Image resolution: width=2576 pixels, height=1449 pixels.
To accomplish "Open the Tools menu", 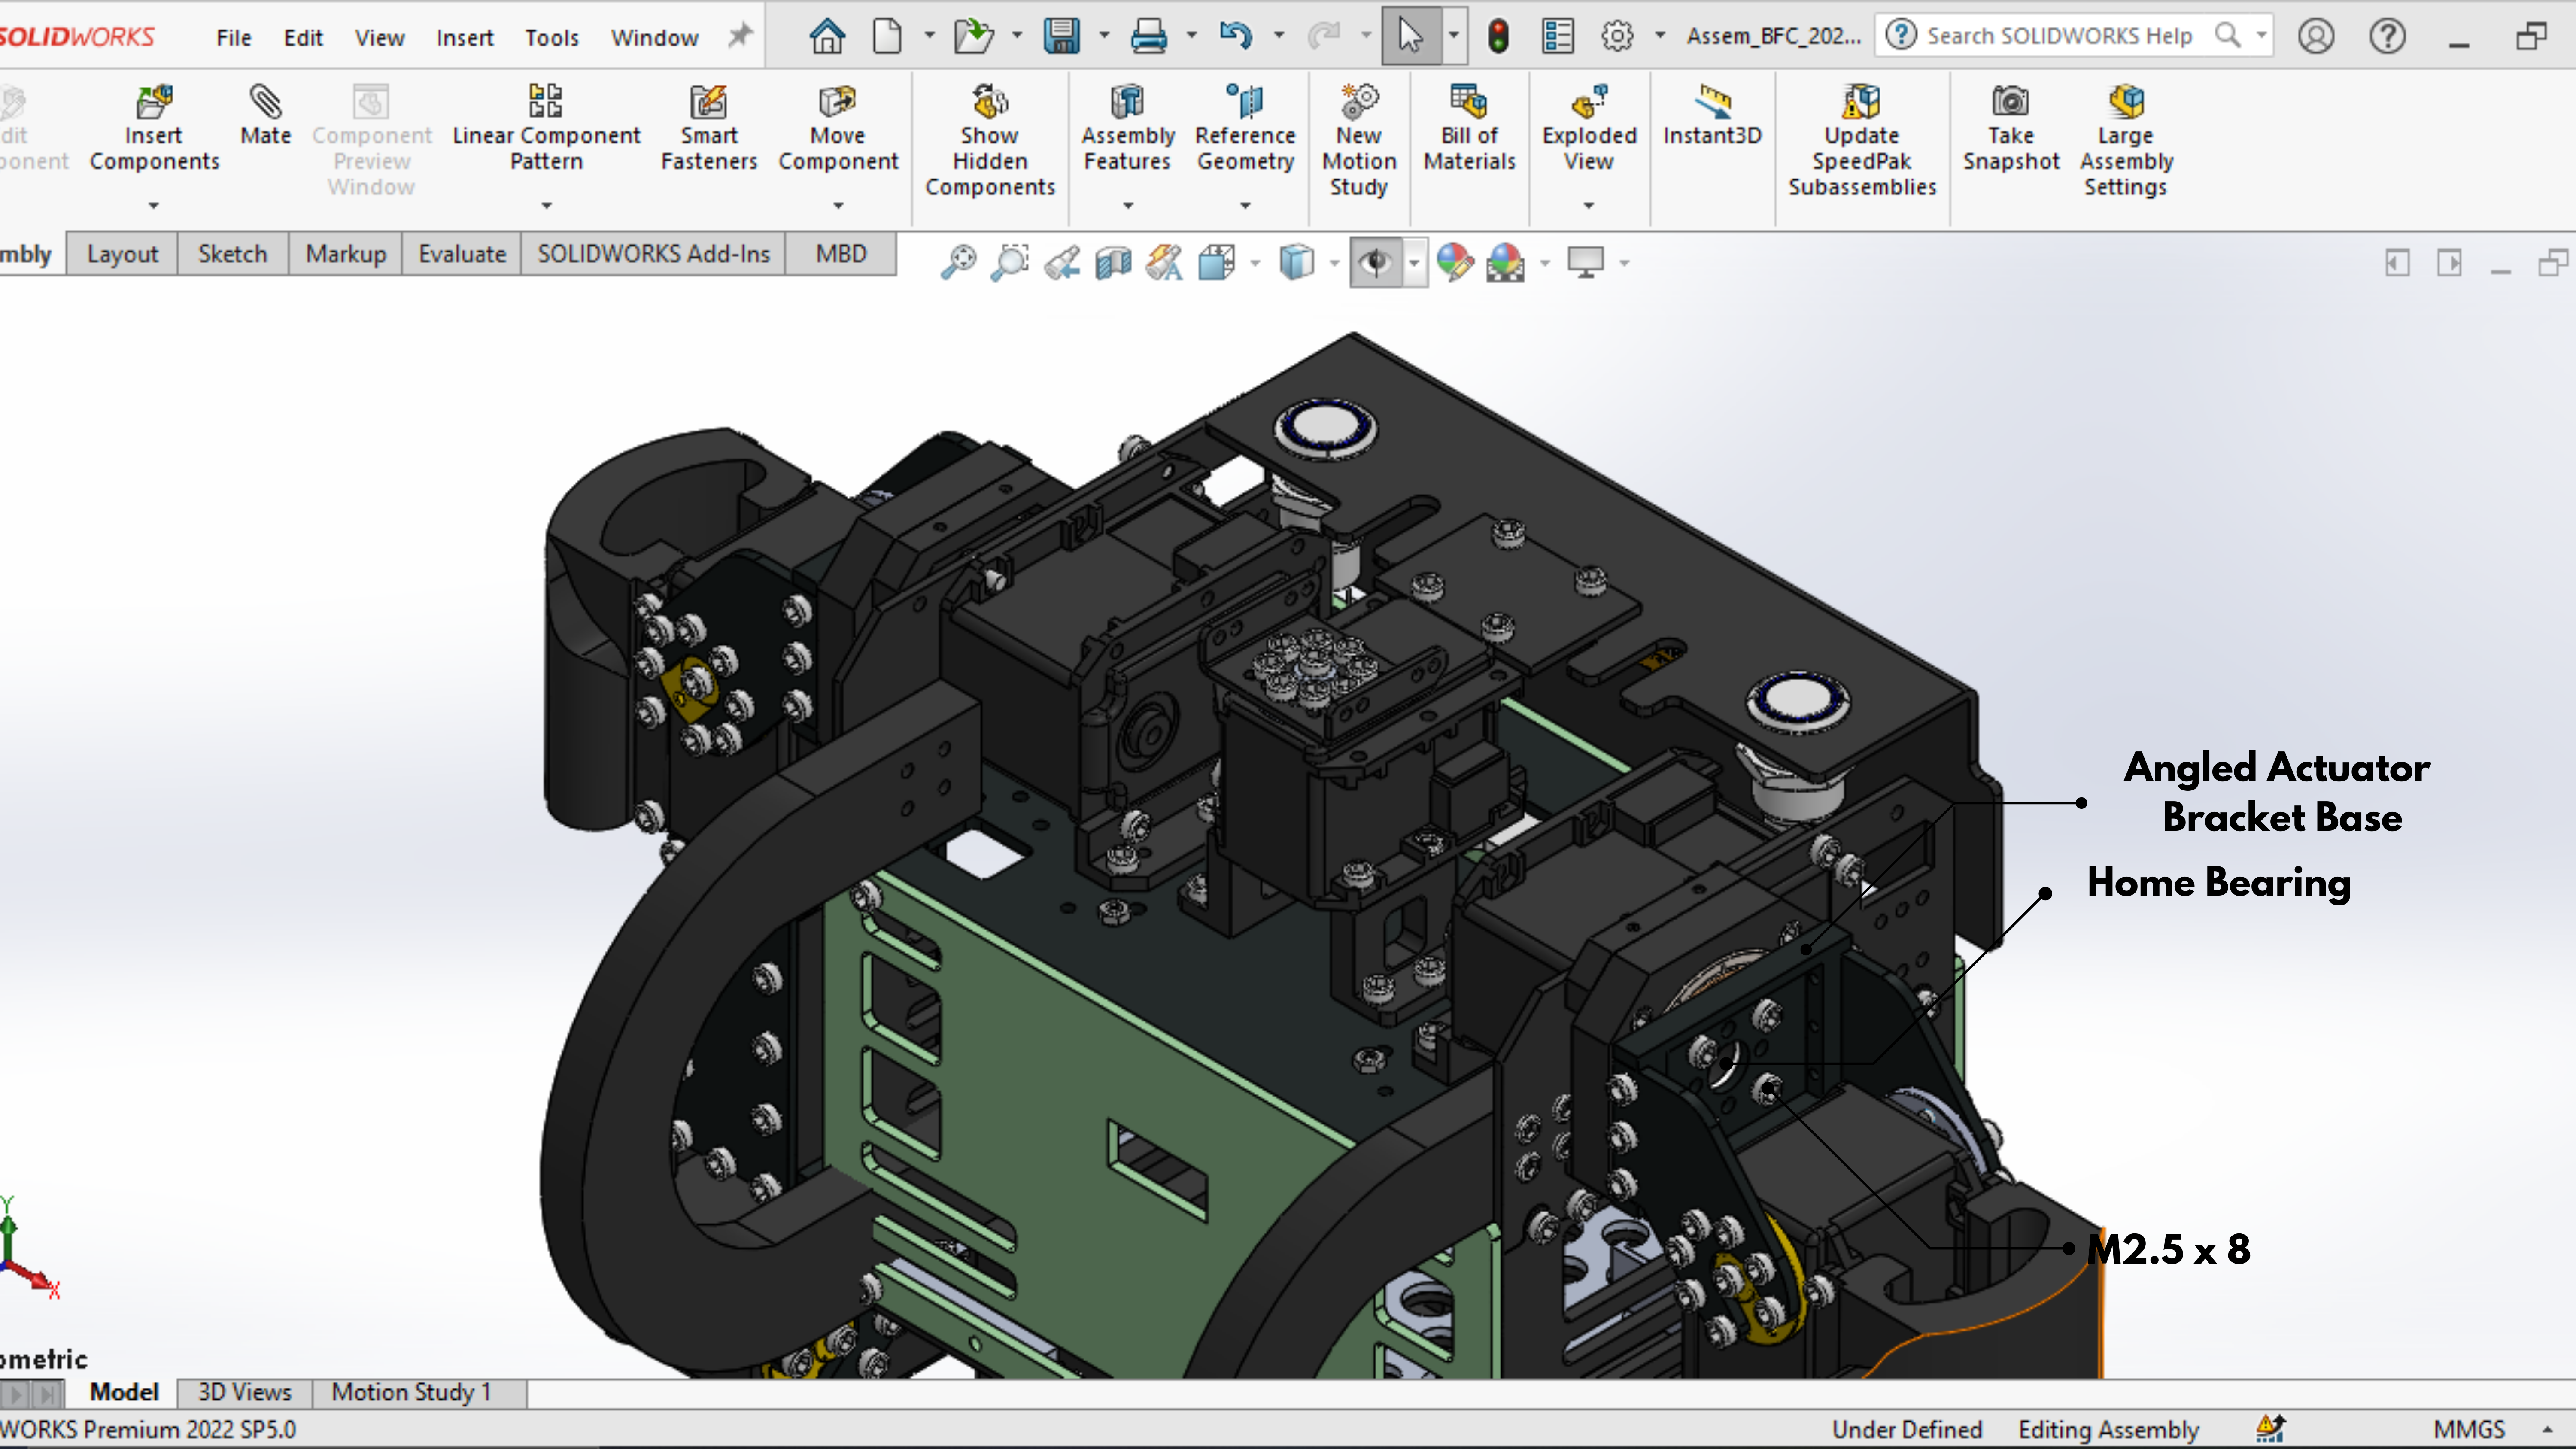I will point(552,38).
